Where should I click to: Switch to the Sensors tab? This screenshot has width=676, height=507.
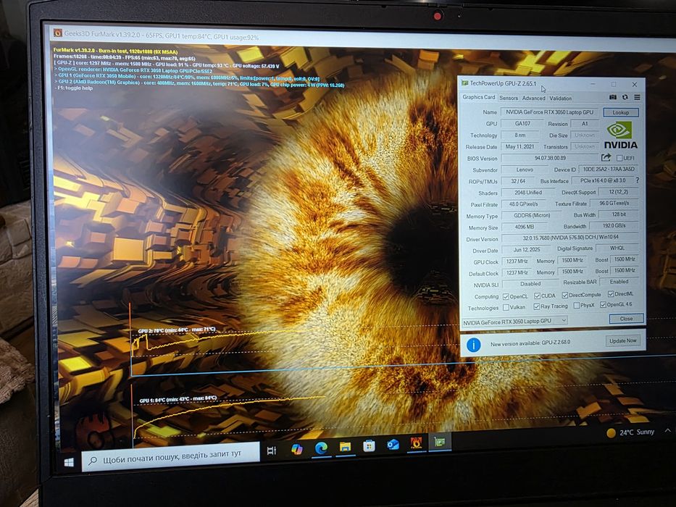(509, 99)
